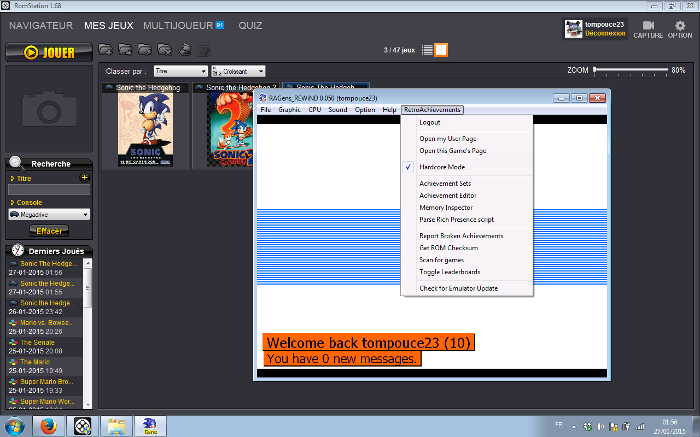Switch to list view layout
Viewport: 700px width, 437px height.
point(428,50)
